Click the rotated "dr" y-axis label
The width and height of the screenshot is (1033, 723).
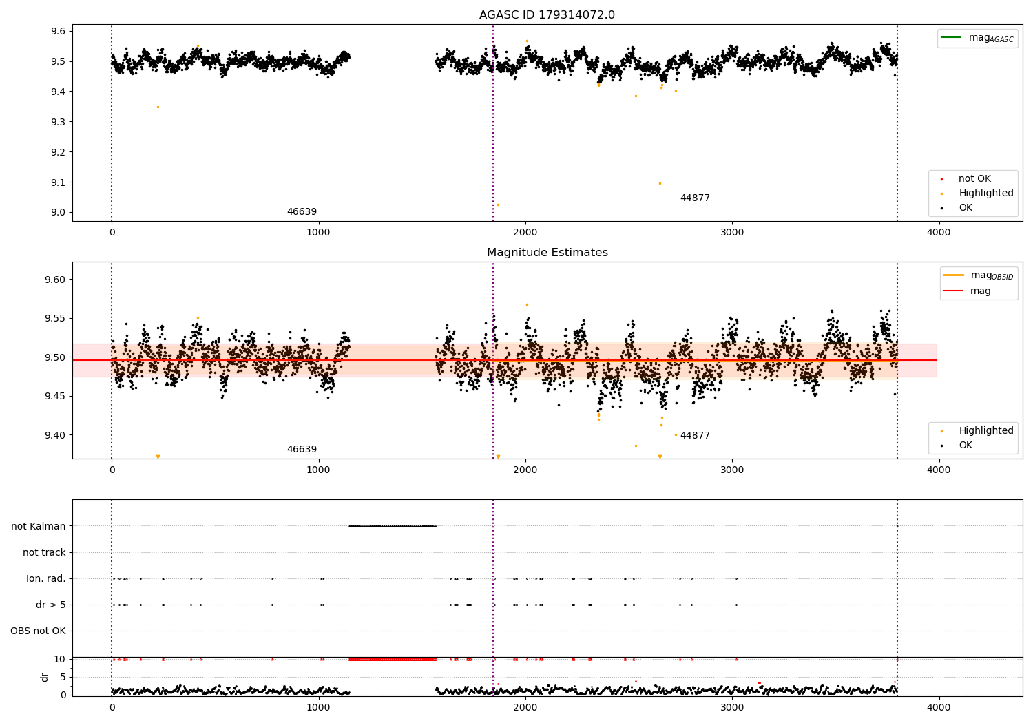coord(45,677)
